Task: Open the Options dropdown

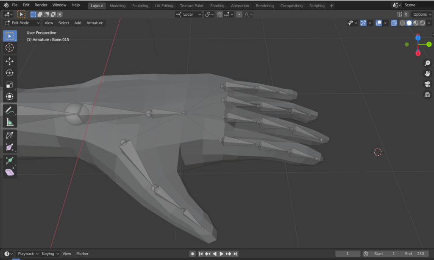Action: (x=422, y=14)
